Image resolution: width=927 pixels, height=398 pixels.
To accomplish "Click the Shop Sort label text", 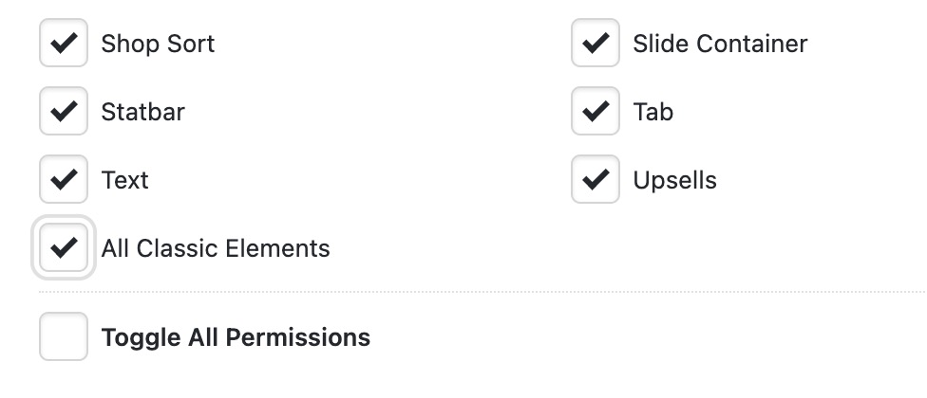I will 158,44.
